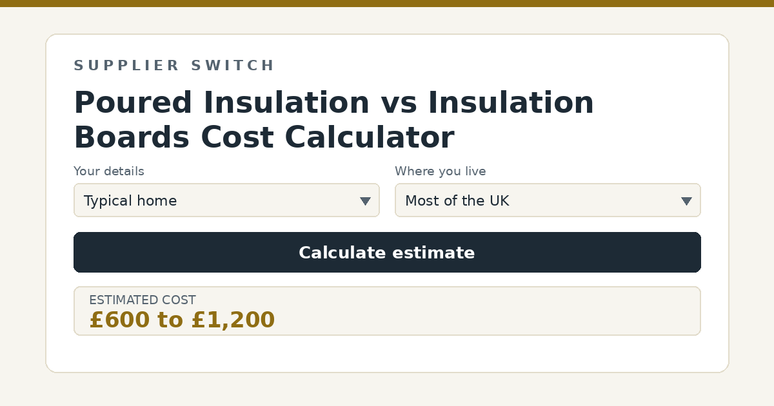Click the word Calculator in the title
Viewport: 774px width, 406px height.
(x=370, y=137)
